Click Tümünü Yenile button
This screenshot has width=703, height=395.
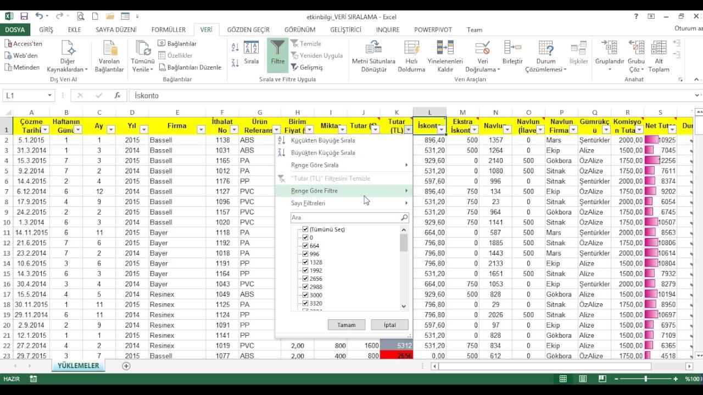[142, 56]
